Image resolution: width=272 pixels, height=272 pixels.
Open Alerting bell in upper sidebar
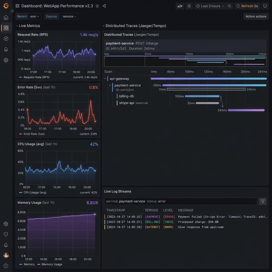(6, 49)
